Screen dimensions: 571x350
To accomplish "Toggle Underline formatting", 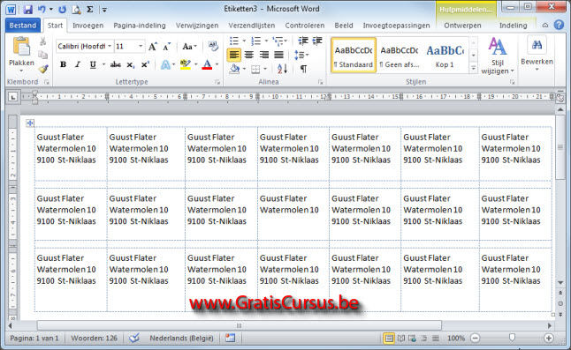I will click(x=93, y=64).
